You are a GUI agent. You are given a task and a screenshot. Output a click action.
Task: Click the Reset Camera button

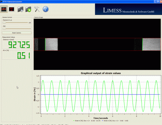click(x=17, y=33)
